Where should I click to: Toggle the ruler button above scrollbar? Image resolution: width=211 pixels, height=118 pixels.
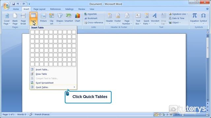[x=208, y=32]
